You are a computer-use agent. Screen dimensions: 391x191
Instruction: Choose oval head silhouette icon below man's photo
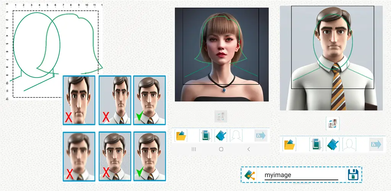tap(349, 144)
